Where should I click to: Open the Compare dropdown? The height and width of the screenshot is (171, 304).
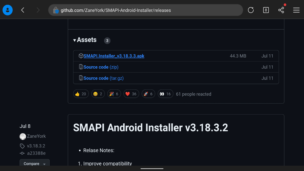click(x=34, y=163)
